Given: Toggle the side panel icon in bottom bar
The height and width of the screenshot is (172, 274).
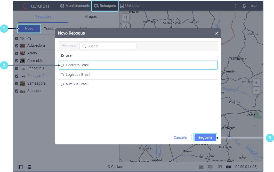Looking at the screenshot, I should (x=21, y=167).
